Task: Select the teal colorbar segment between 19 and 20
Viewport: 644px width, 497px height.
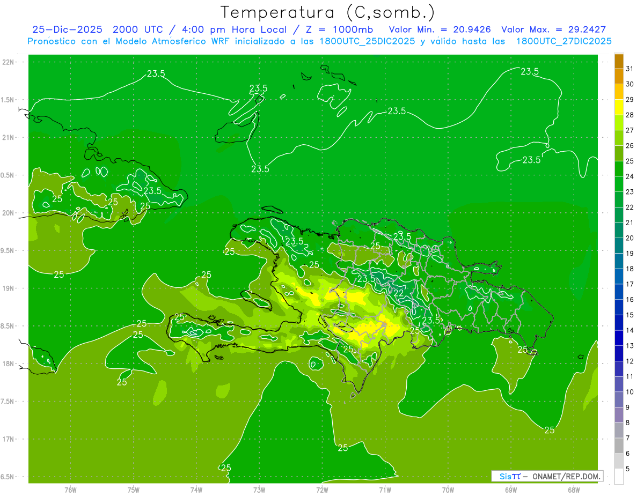Action: pyautogui.click(x=619, y=246)
